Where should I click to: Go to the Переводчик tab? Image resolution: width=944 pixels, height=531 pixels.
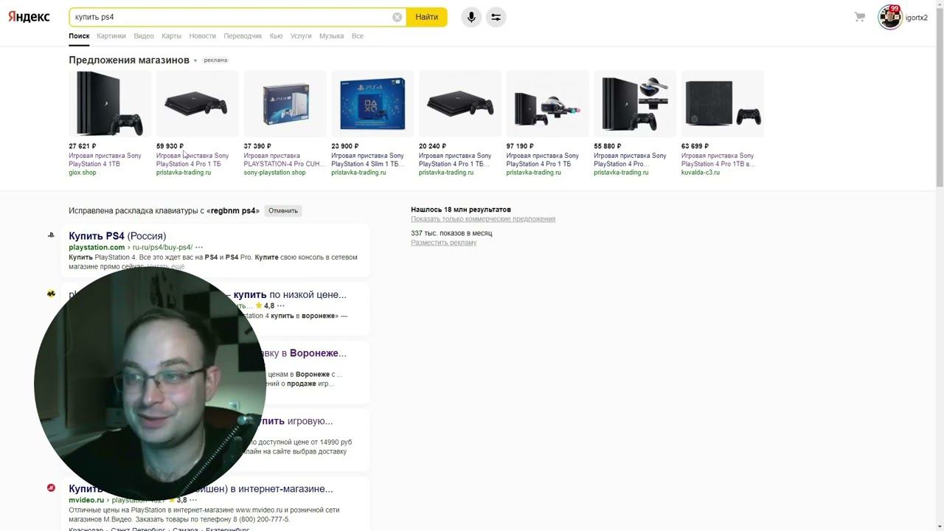click(243, 36)
